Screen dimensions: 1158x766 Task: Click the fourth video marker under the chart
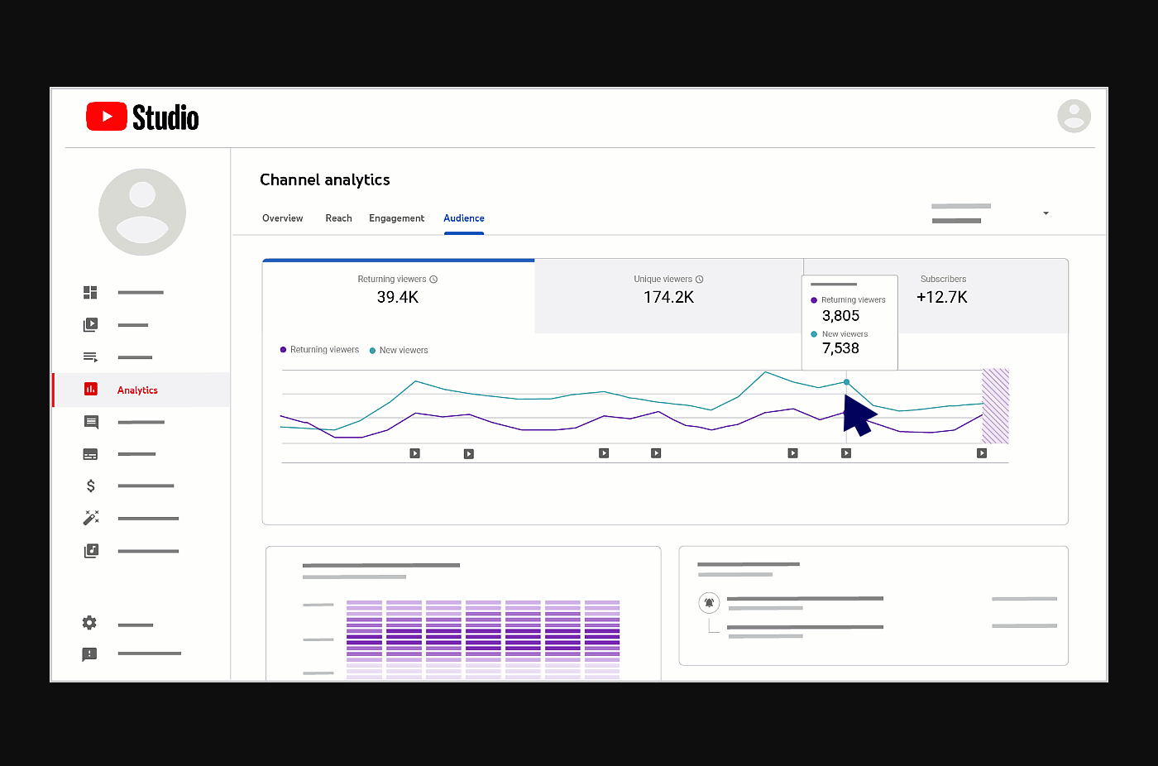pyautogui.click(x=656, y=453)
